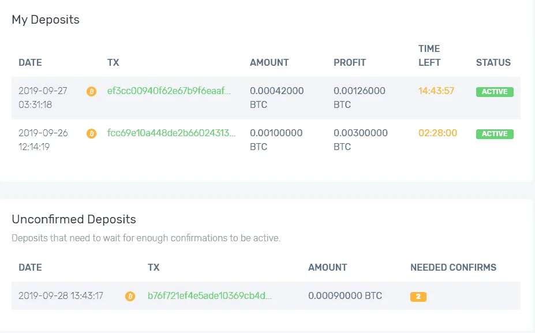Click DATE column header in My Deposits
The width and height of the screenshot is (535, 333).
click(31, 62)
